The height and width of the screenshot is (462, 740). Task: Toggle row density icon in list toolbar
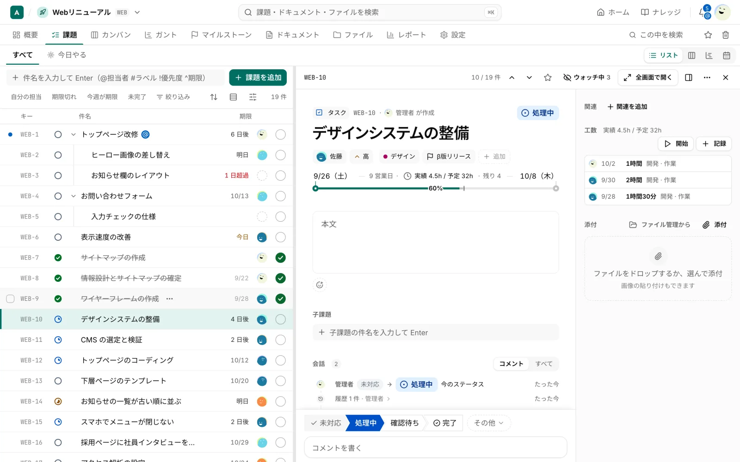[234, 97]
